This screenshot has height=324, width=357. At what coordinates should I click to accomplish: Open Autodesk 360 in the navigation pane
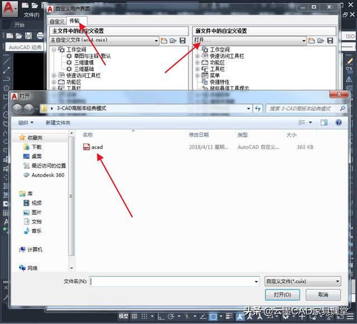pyautogui.click(x=48, y=175)
